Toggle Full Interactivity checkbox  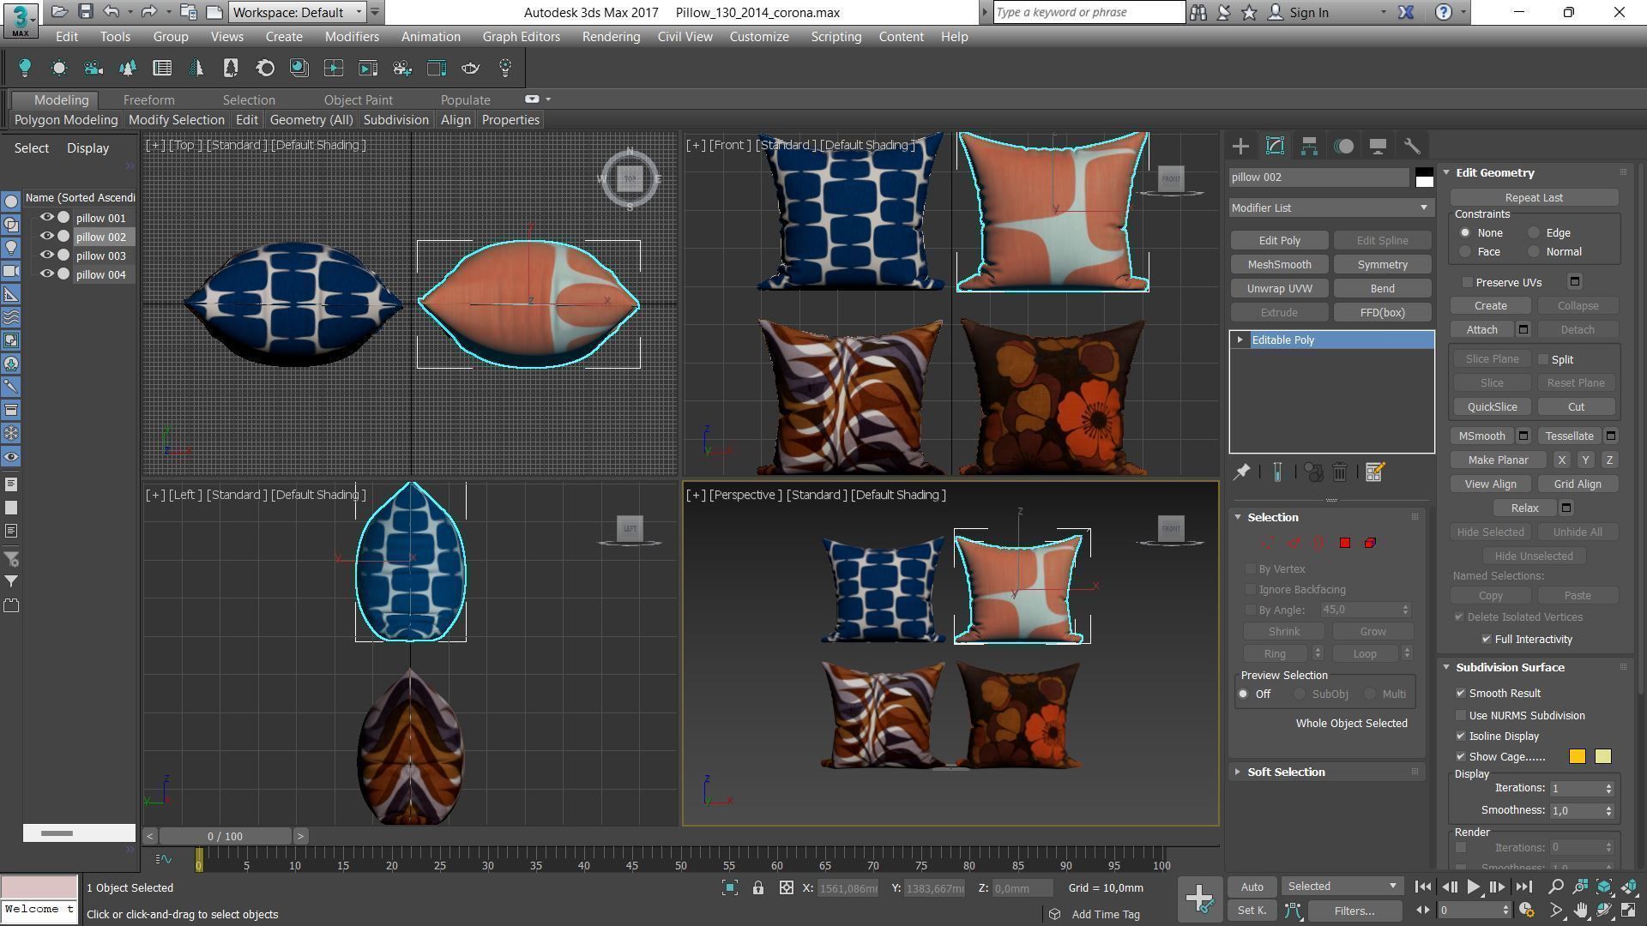click(x=1487, y=640)
